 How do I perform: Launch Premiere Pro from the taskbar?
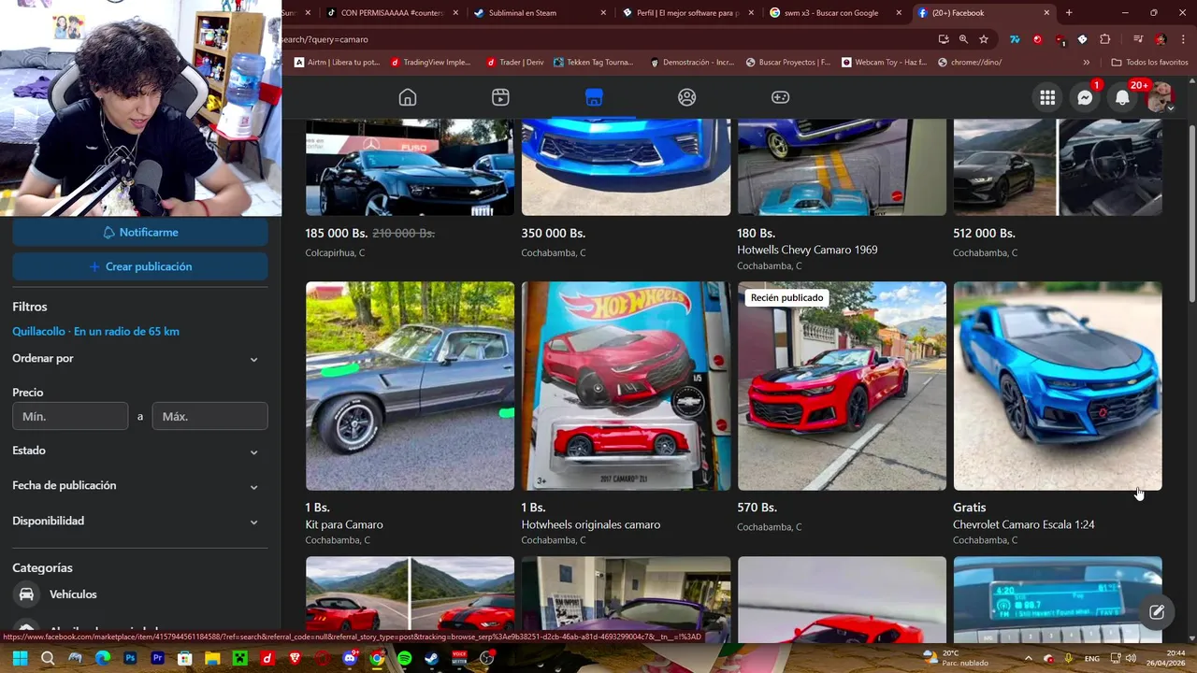(x=157, y=658)
